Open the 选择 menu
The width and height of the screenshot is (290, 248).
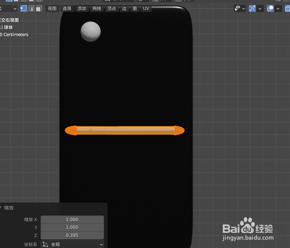(x=67, y=8)
